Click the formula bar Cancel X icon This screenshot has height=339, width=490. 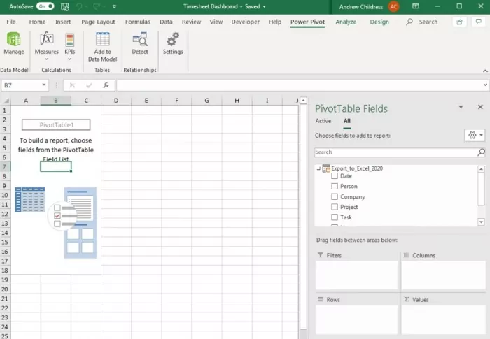pyautogui.click(x=72, y=85)
